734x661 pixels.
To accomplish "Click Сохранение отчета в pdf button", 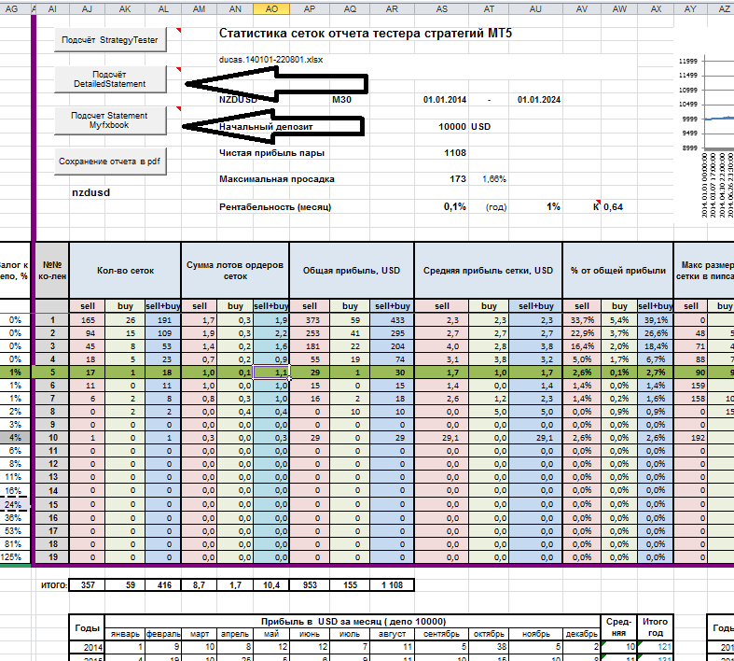I will (110, 162).
